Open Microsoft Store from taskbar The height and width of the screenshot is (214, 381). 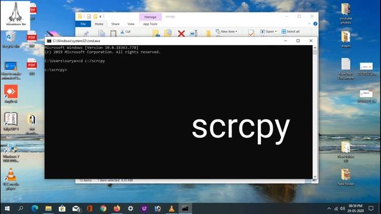click(62, 209)
